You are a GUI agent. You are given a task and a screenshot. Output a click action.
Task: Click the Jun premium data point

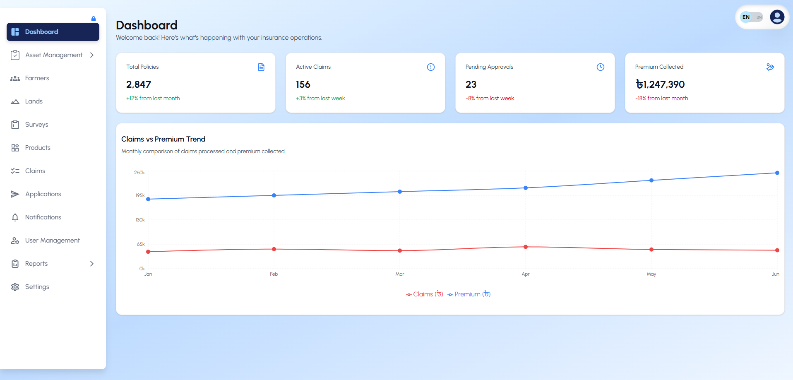point(777,173)
